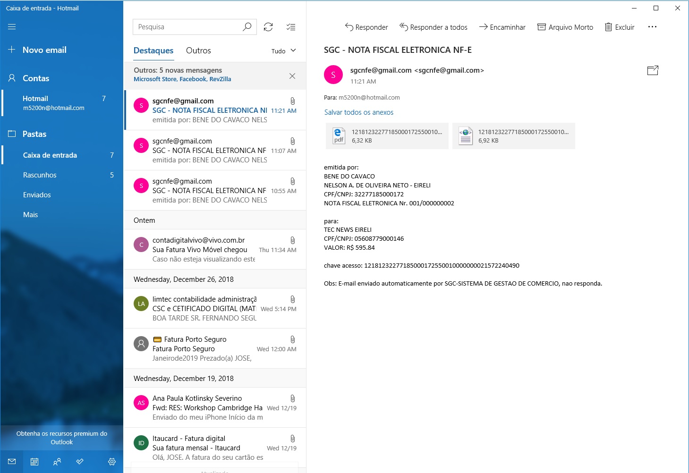689x473 pixels.
Task: Delete the email with Excluir
Action: tap(620, 27)
